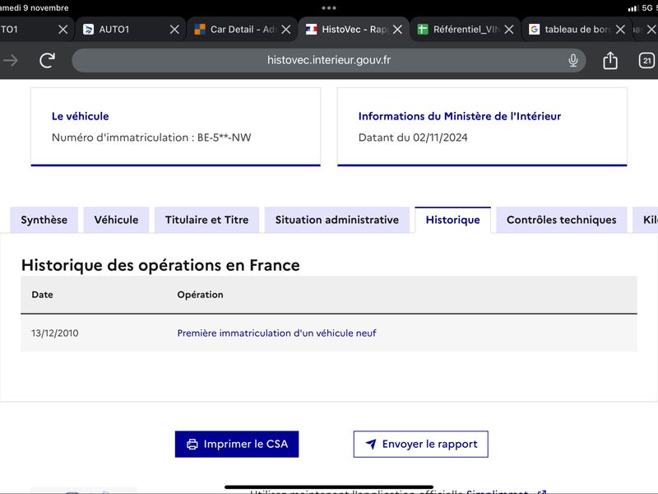Image resolution: width=658 pixels, height=494 pixels.
Task: Open the Titulaire et Titre tab
Action: (207, 220)
